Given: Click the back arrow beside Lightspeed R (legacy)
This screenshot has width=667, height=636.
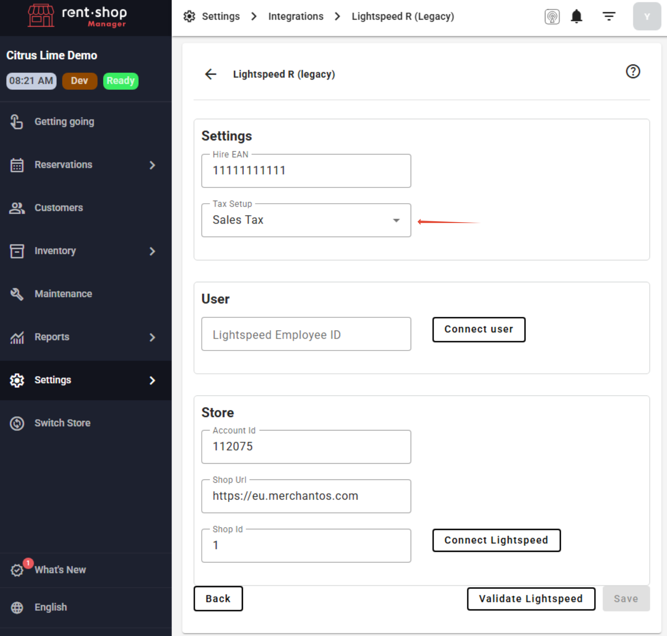Looking at the screenshot, I should tap(211, 74).
